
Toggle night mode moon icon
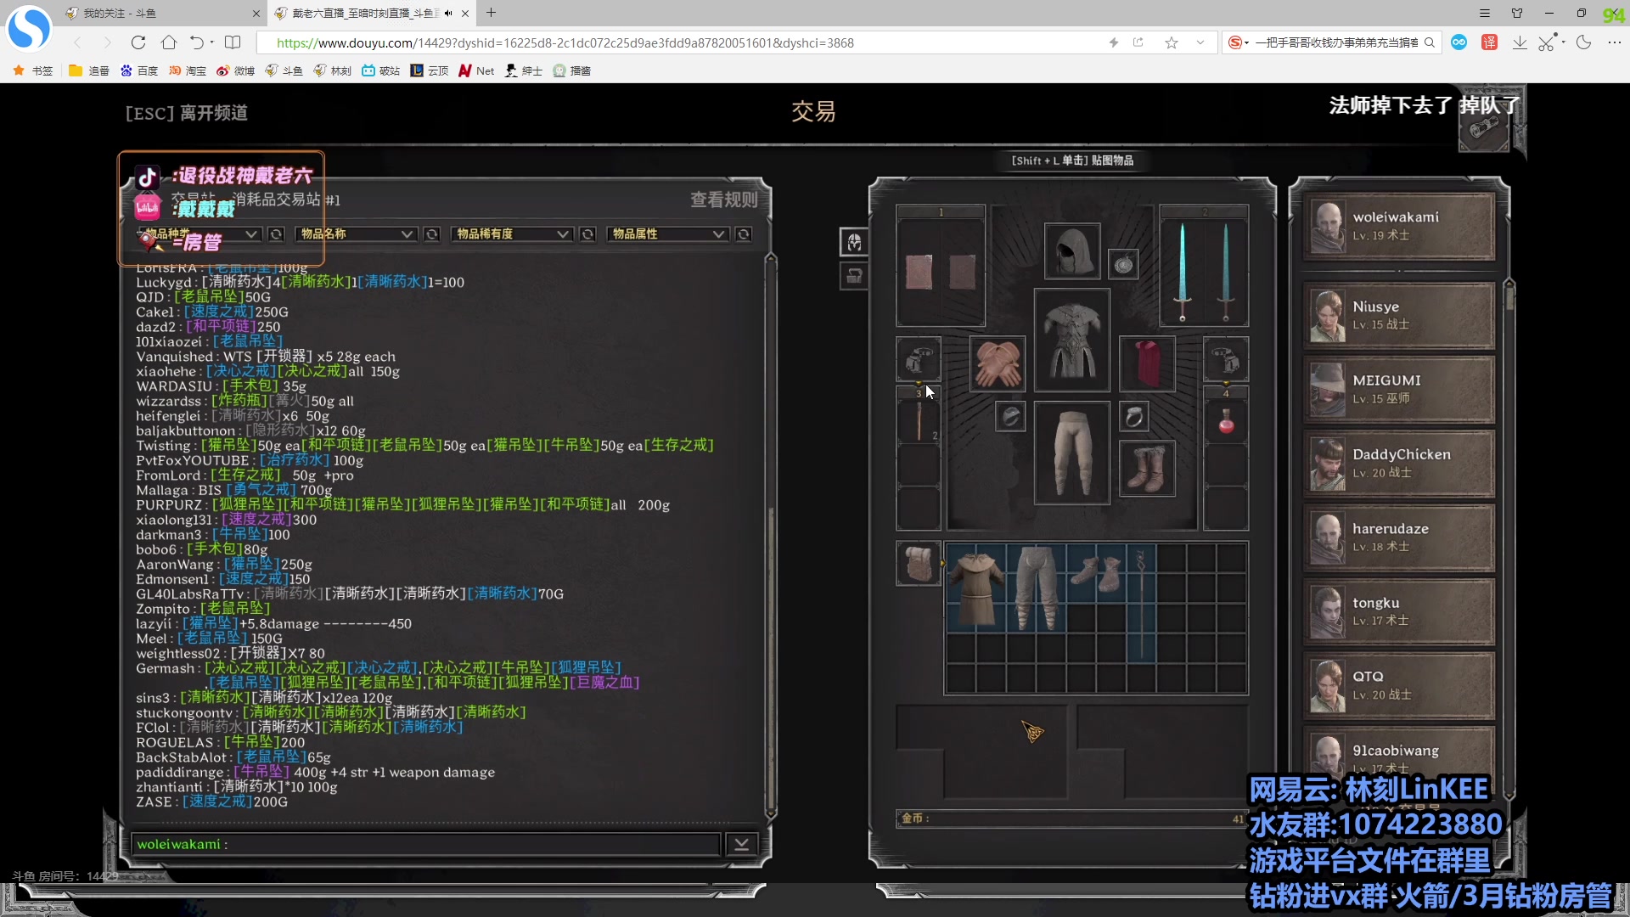[x=1583, y=42]
